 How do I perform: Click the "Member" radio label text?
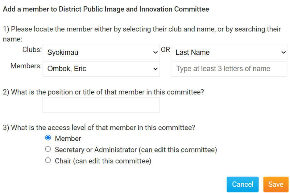click(68, 139)
